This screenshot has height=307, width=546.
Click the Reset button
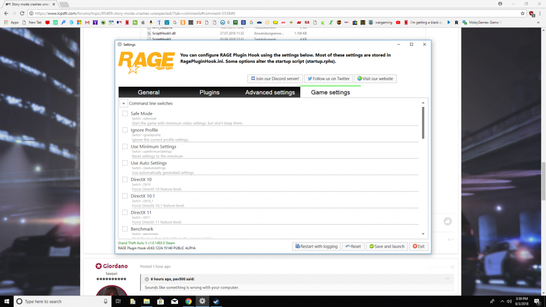tap(353, 246)
